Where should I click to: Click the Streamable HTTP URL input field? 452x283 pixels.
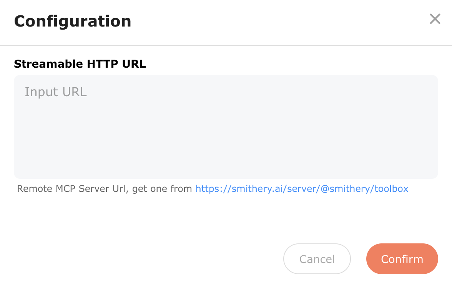[226, 127]
